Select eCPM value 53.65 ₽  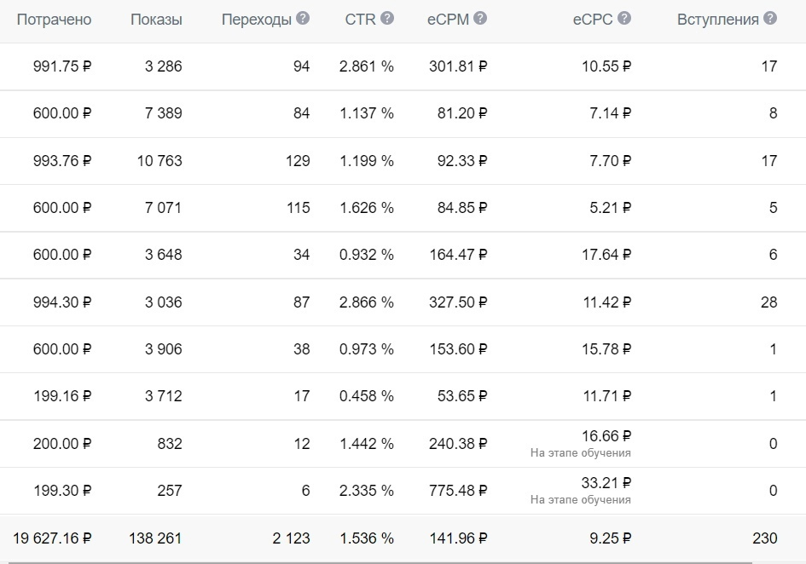point(462,396)
